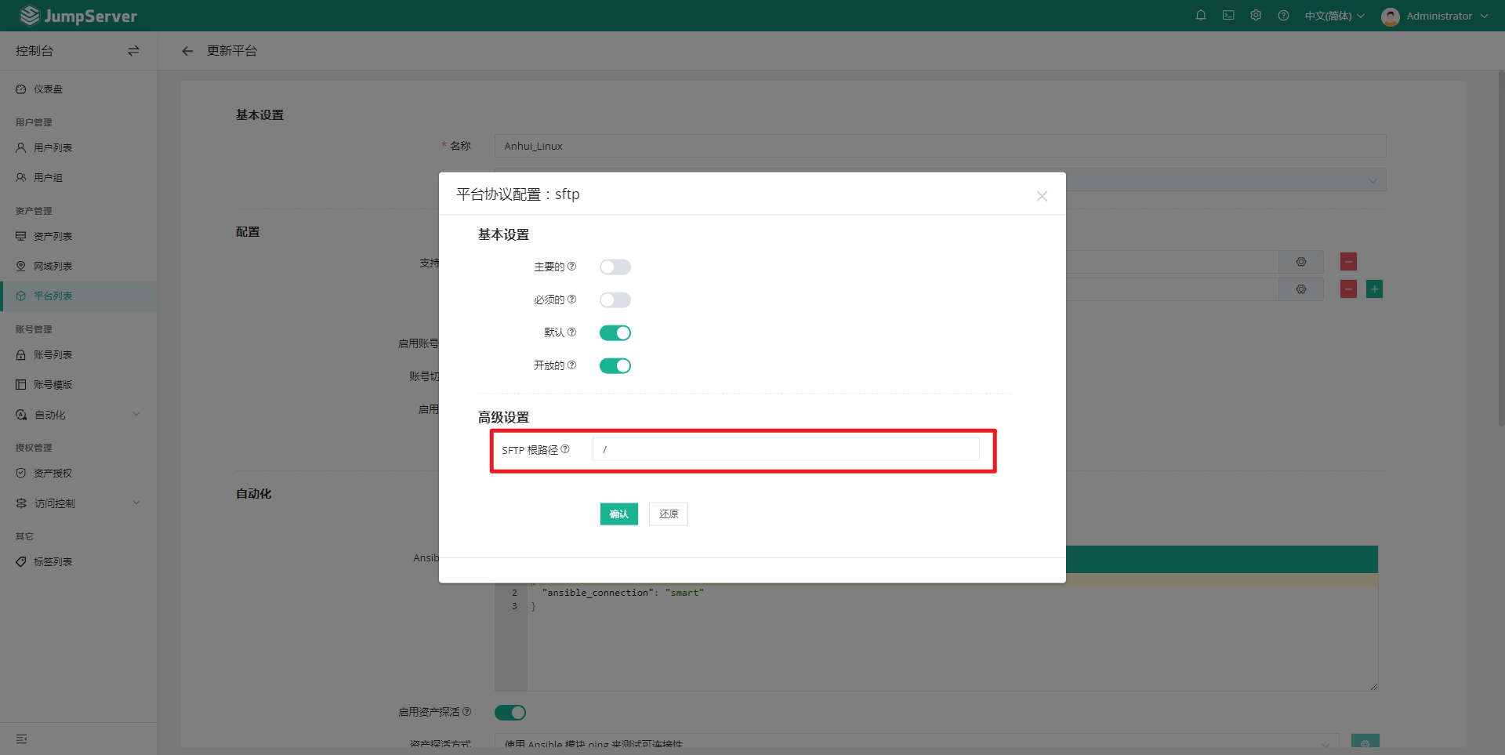Collapse sidebar using bottom menu icon
Screen dimensions: 1505x755
(22, 739)
